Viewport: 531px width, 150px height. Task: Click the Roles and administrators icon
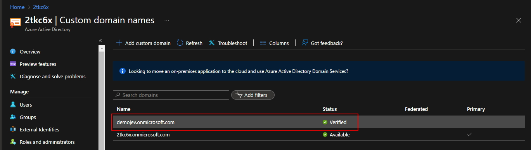[x=13, y=142]
